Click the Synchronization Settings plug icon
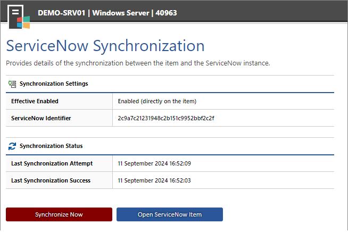Screen dimensions: 348x232 click(12, 84)
